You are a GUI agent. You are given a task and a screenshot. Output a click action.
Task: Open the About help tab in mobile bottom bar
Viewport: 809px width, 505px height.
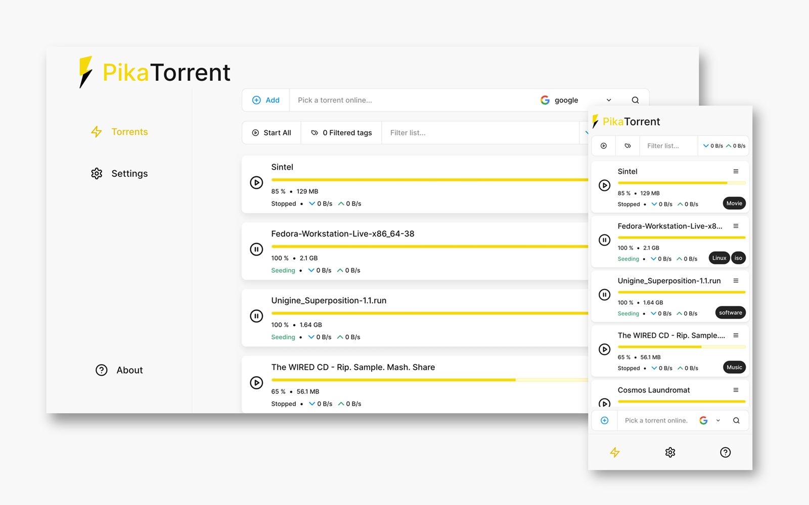(x=725, y=452)
